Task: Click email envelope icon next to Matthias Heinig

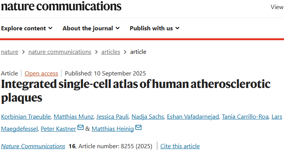Action: click(138, 128)
